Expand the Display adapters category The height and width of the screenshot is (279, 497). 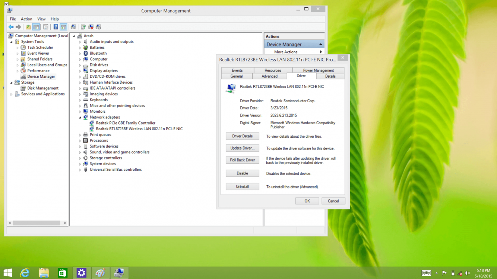pos(80,71)
